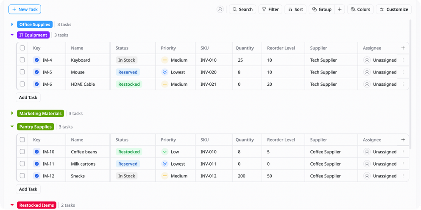Screen dimensions: 421x210
Task: Click the Restocked Items group label
Action: 36,205
